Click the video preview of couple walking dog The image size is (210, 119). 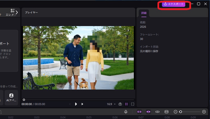coord(78,58)
